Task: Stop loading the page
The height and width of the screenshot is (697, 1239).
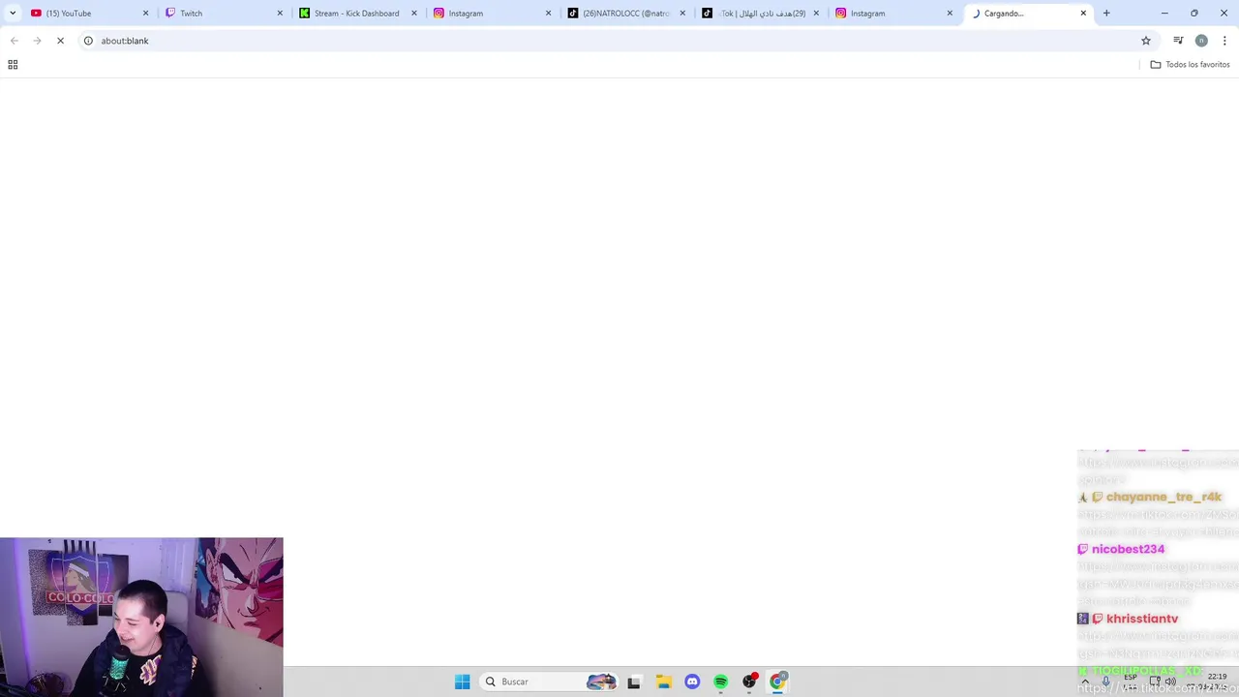Action: pos(60,41)
